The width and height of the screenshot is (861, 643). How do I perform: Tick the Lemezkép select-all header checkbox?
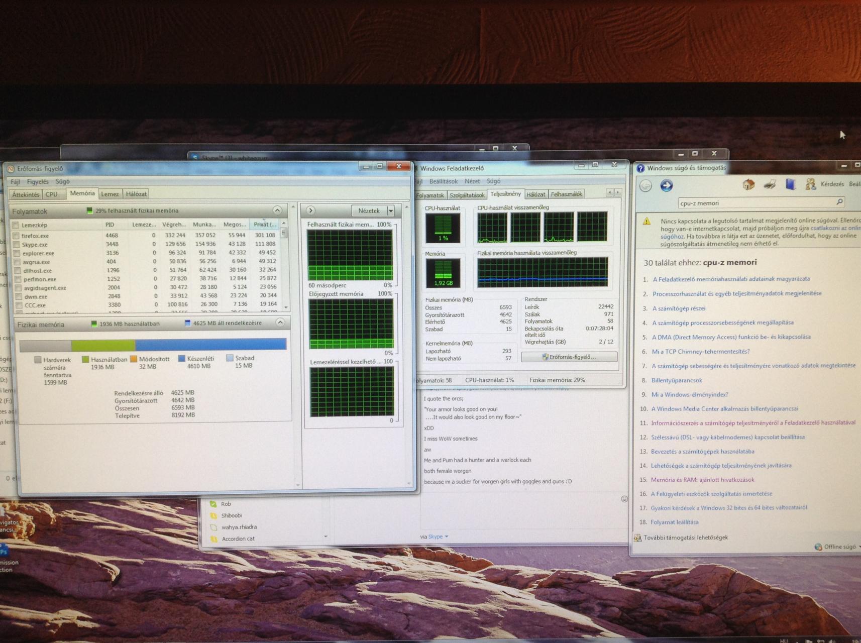[16, 225]
